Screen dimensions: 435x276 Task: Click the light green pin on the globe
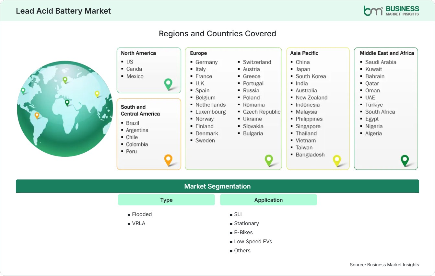65,80
